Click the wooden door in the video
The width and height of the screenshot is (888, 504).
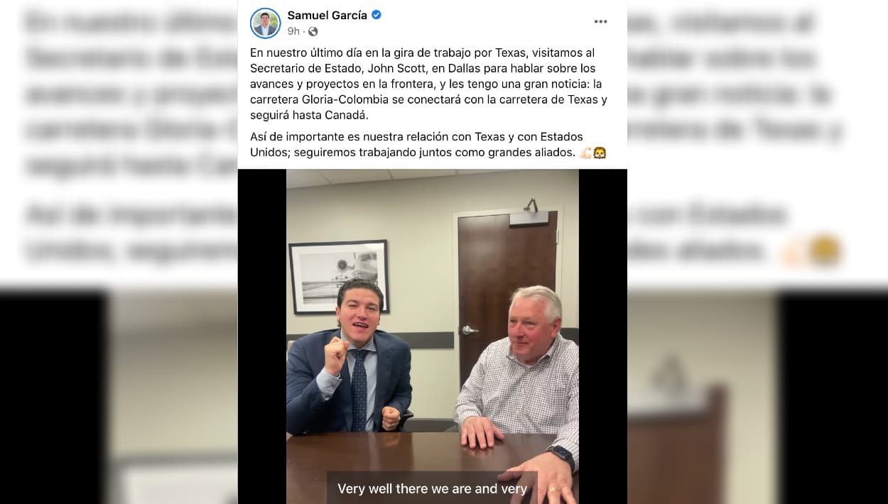click(507, 284)
